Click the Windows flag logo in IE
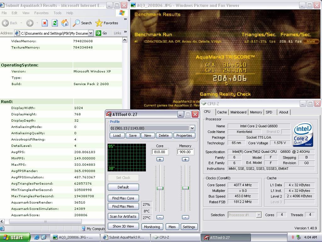Viewport: 322px width, 242px height. click(122, 13)
